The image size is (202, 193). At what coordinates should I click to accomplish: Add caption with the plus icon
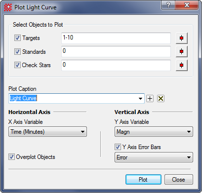150,99
